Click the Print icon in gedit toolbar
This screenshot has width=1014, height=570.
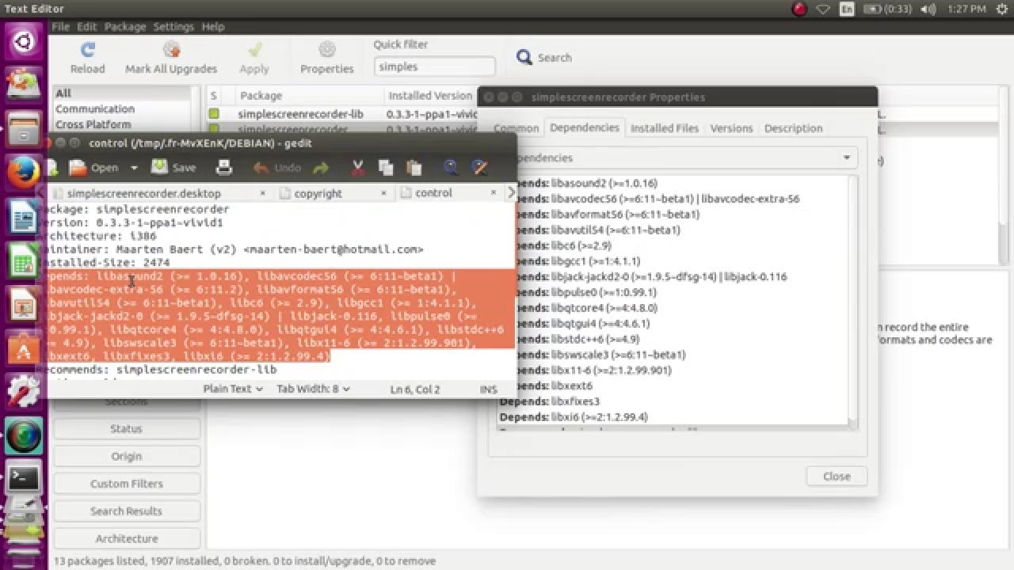(224, 167)
